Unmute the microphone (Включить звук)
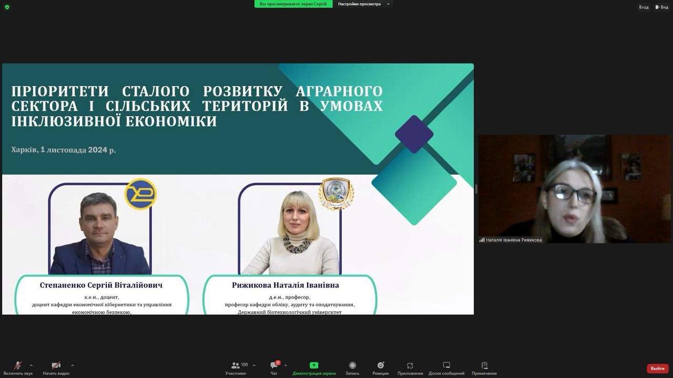673x378 pixels. coord(18,366)
